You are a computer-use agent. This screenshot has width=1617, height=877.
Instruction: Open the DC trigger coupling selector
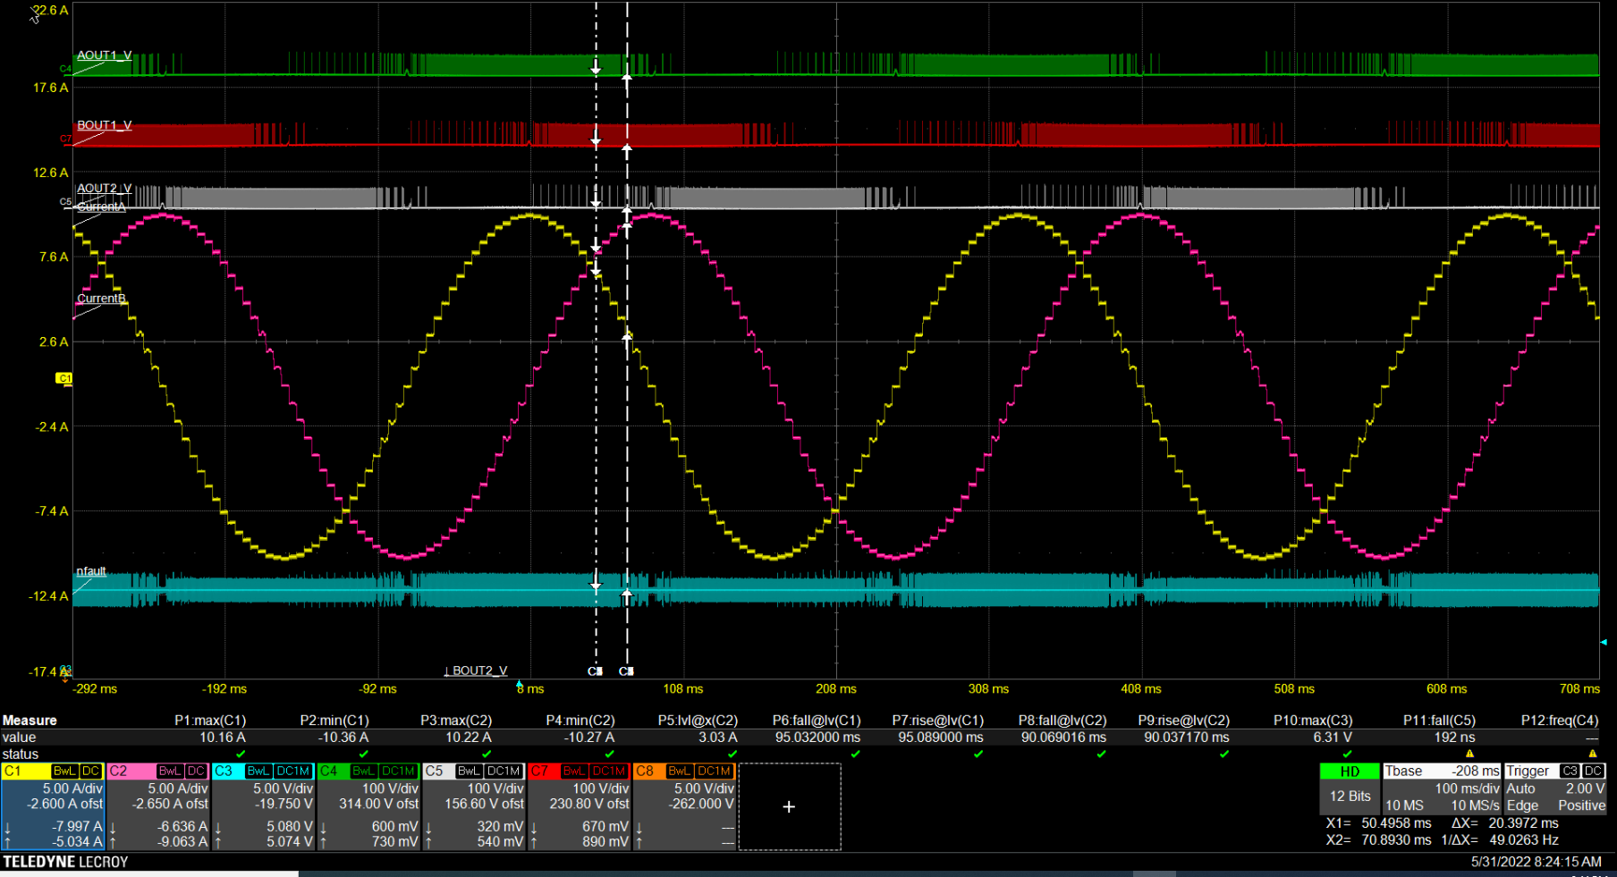tap(1593, 771)
